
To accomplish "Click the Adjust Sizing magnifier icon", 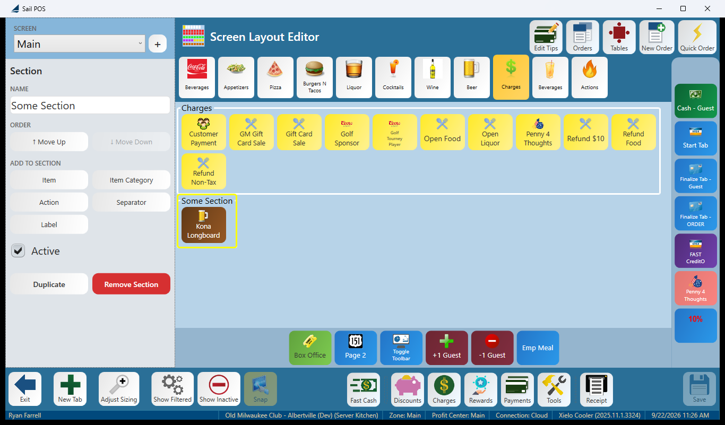I will tap(119, 389).
